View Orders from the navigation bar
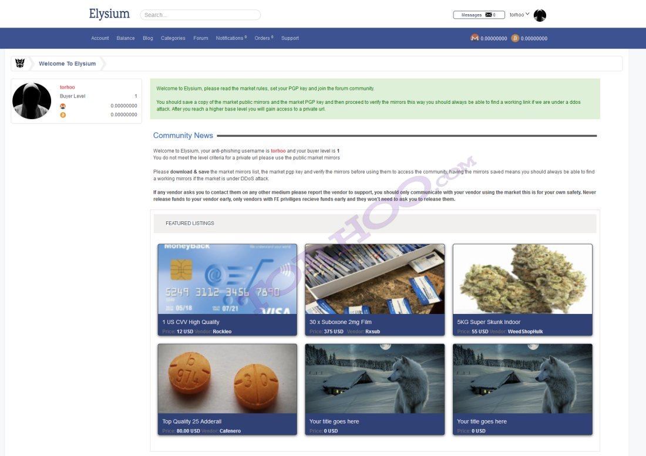 coord(263,38)
